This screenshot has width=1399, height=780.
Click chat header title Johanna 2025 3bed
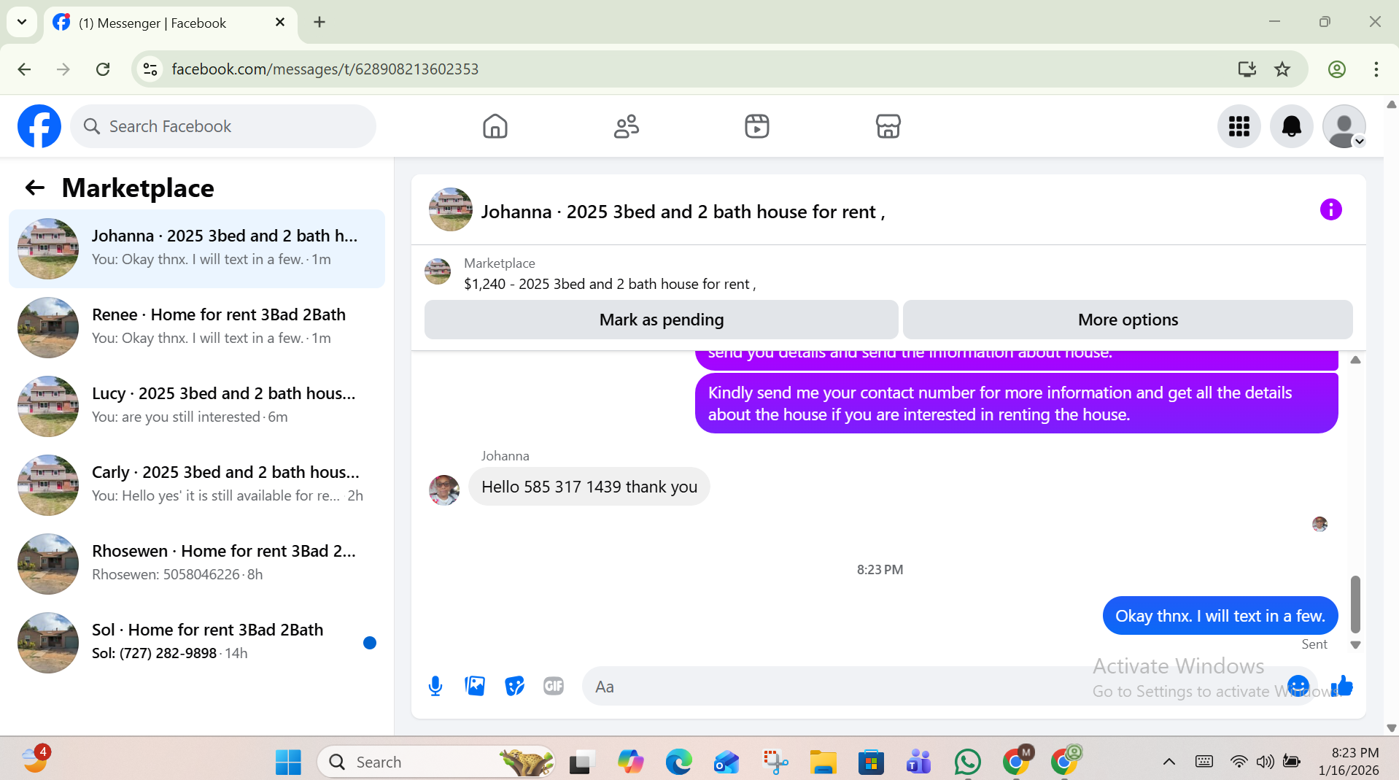click(683, 212)
